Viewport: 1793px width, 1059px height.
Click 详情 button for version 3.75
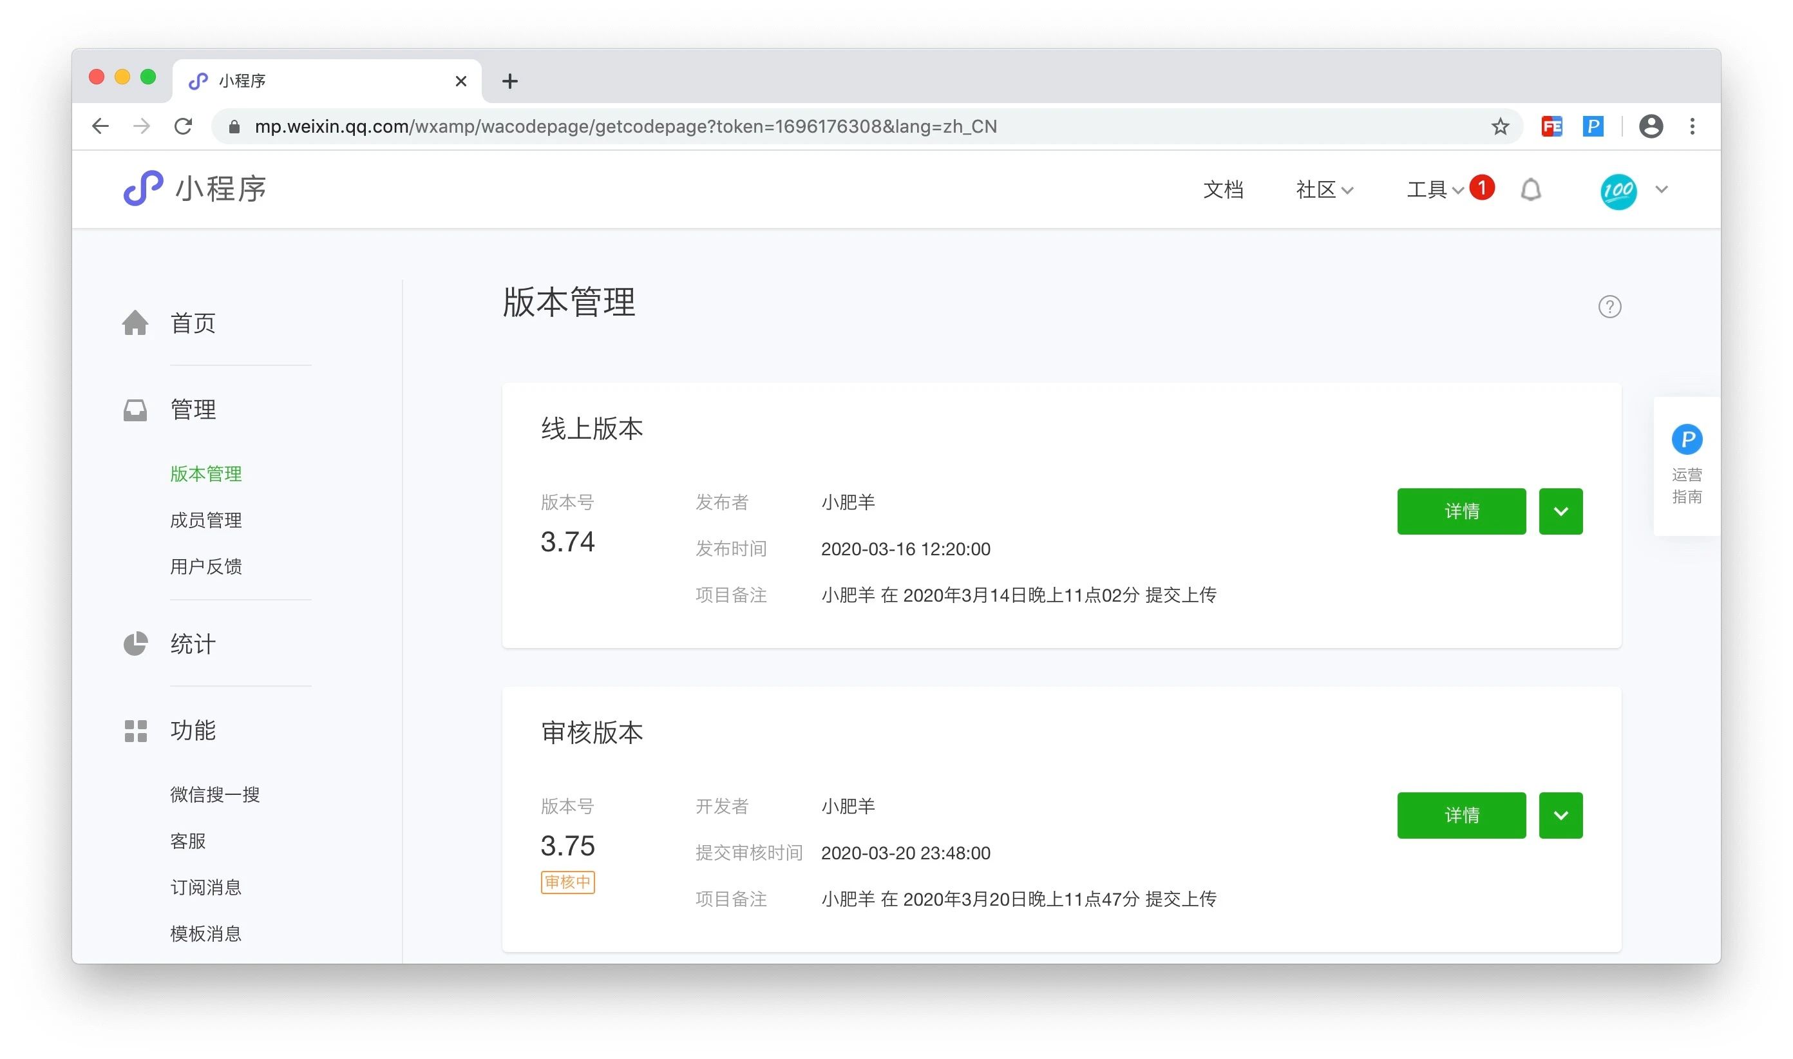(1461, 815)
